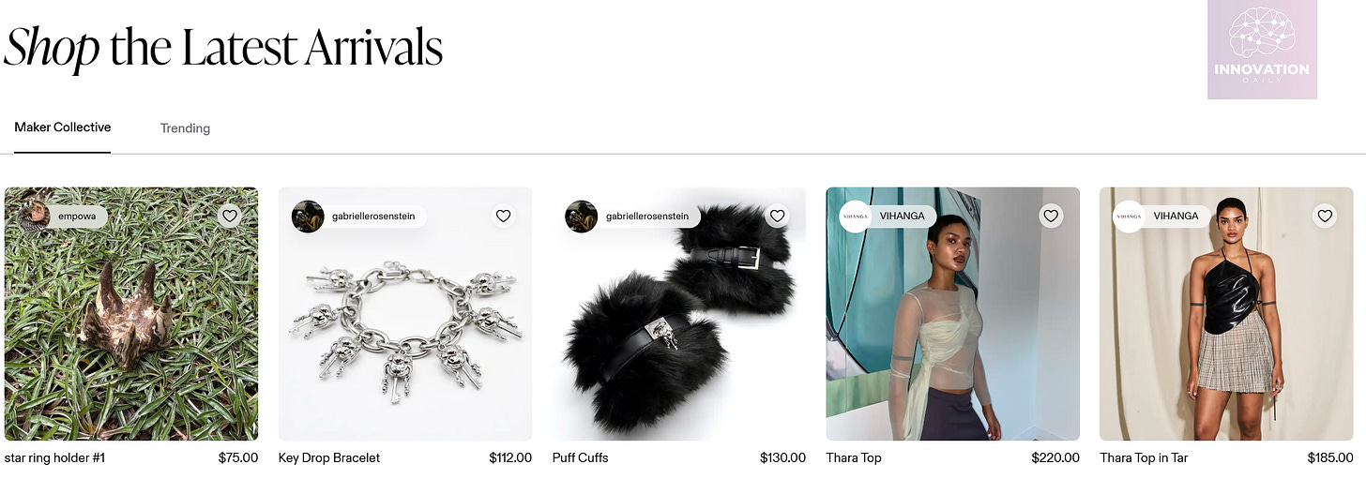Click the Innovation Daily brain logo
Screen dimensions: 1366x479
pyautogui.click(x=1262, y=50)
